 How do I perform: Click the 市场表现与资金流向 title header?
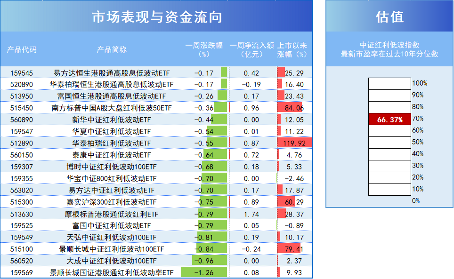155,17
